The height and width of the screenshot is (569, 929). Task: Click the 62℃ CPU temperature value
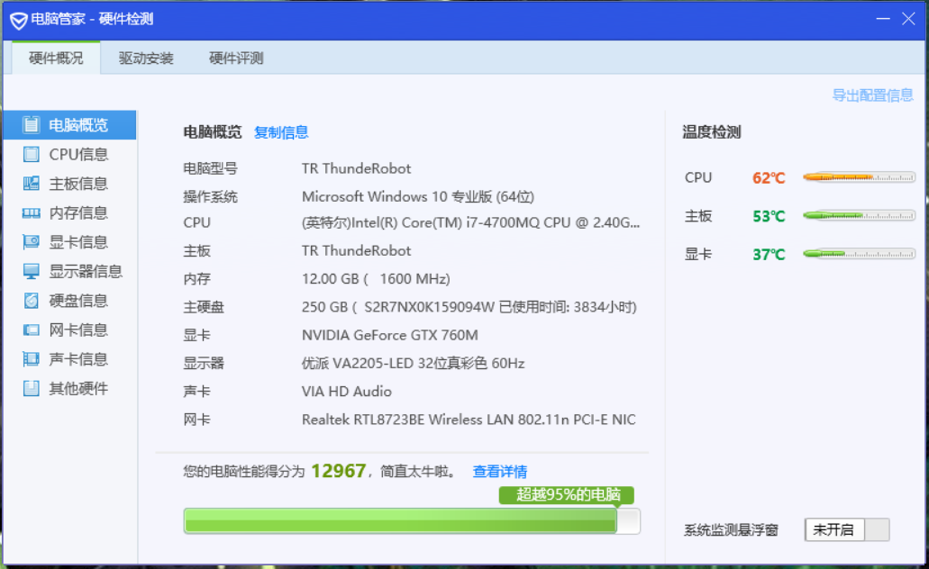pos(769,177)
